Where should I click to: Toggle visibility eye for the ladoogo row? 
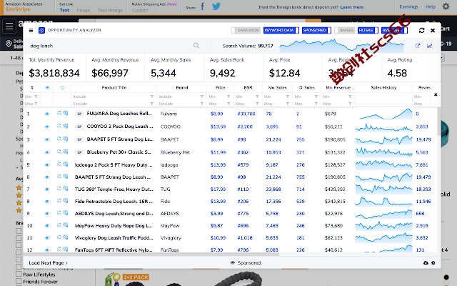point(47,165)
